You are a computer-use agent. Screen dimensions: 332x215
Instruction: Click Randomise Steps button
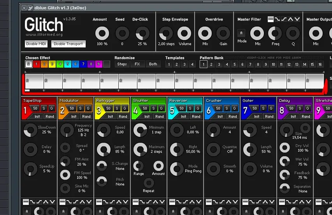click(122, 64)
